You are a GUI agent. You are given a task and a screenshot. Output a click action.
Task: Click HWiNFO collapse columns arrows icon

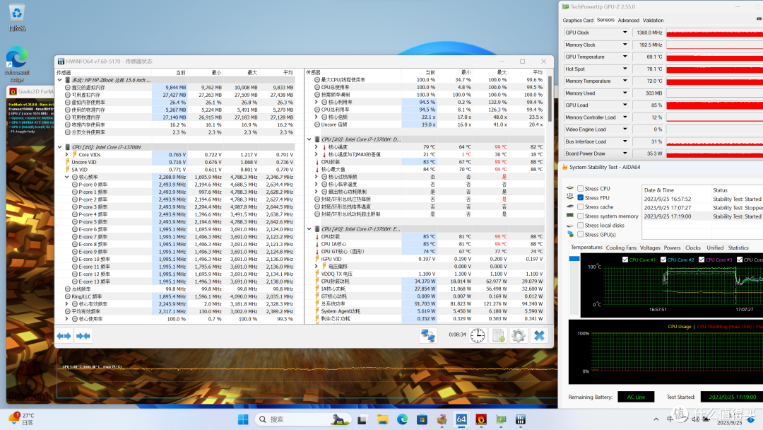pyautogui.click(x=83, y=336)
